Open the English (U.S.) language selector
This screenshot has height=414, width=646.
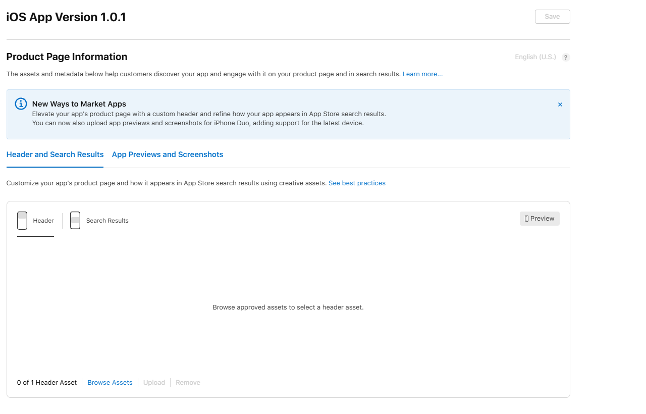[535, 57]
